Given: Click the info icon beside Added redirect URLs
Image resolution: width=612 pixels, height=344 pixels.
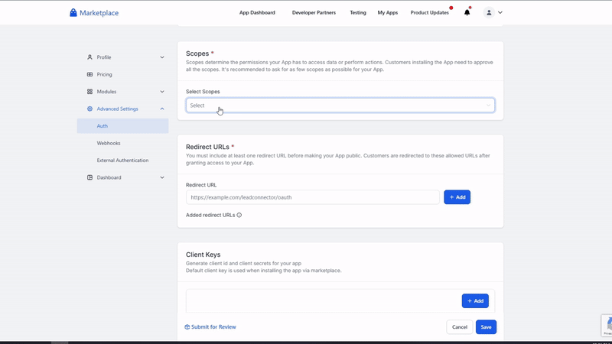Looking at the screenshot, I should (x=239, y=215).
